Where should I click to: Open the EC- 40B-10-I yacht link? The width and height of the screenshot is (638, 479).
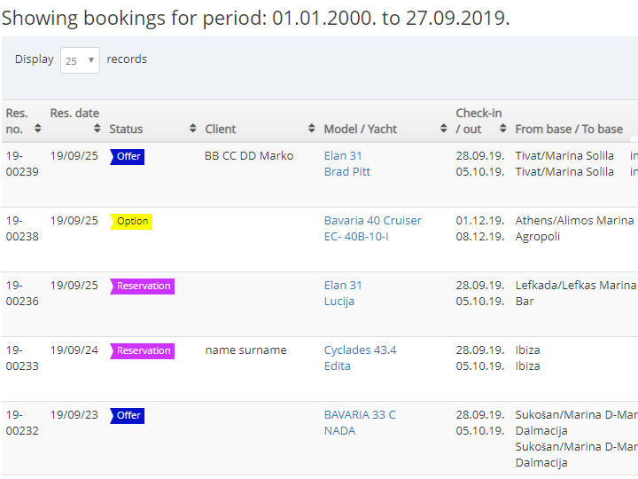(x=356, y=237)
